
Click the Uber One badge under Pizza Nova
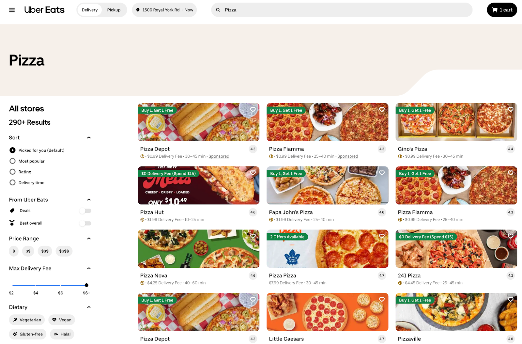pyautogui.click(x=142, y=283)
